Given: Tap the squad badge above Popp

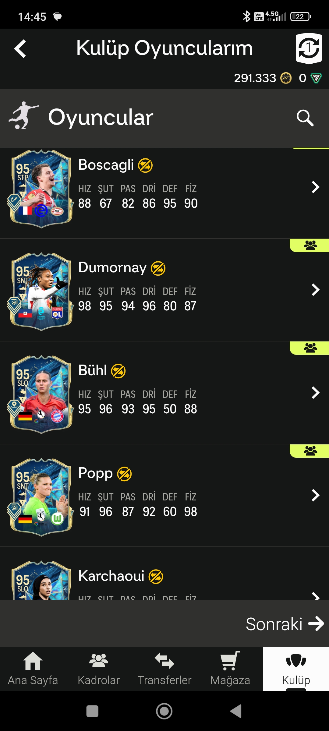Looking at the screenshot, I should (310, 451).
